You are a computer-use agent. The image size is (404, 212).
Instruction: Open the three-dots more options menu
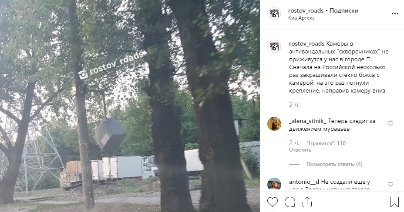tap(395, 14)
